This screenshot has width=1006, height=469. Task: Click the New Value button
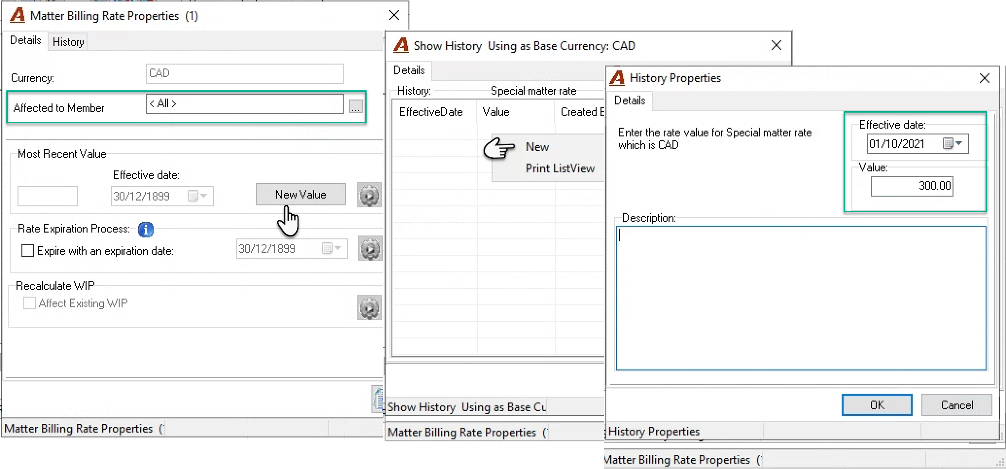pyautogui.click(x=301, y=195)
